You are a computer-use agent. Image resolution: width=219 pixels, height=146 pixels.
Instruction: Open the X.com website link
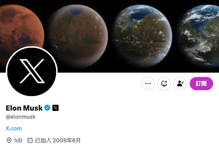[x=14, y=128]
